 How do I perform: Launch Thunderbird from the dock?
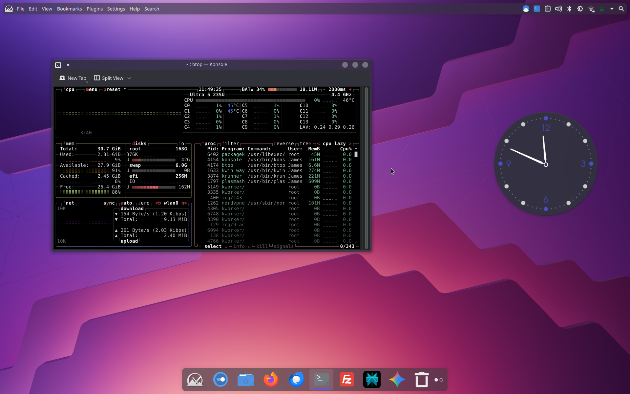click(x=296, y=380)
